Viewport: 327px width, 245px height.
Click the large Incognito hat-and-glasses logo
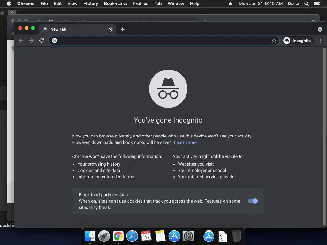pyautogui.click(x=168, y=89)
